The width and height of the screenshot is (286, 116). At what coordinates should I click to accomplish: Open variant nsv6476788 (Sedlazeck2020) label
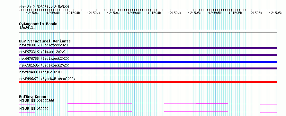(x=44, y=58)
